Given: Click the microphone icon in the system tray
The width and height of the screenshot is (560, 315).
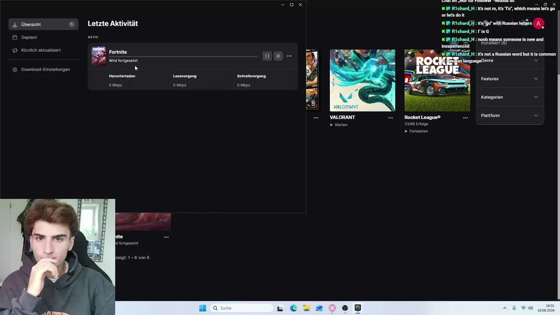Looking at the screenshot, I should coord(514,308).
